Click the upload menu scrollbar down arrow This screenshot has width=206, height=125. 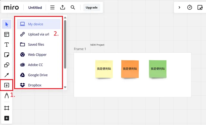click(x=65, y=87)
